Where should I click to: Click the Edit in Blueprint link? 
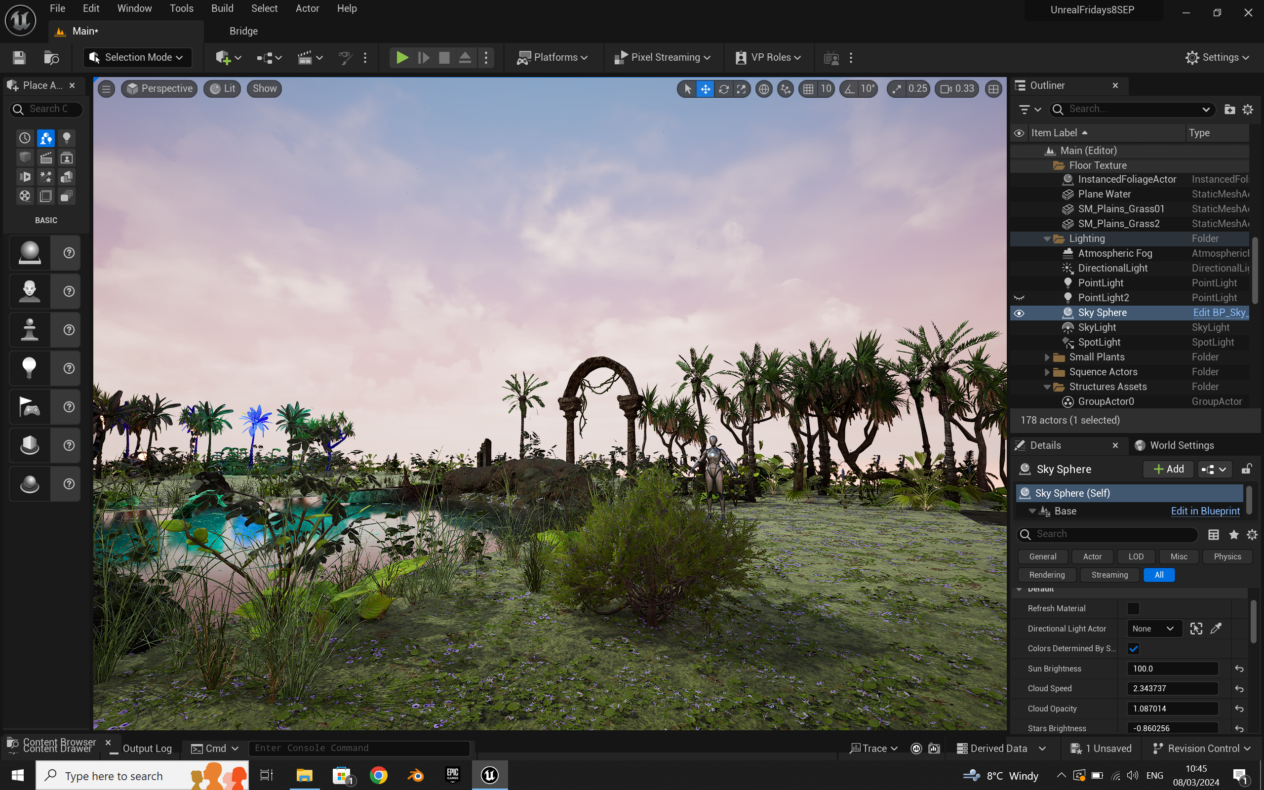coord(1204,511)
